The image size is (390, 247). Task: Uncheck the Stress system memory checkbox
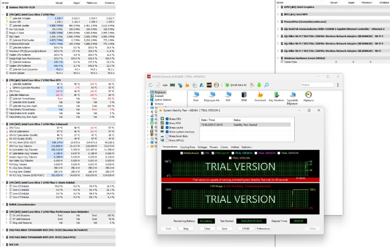(x=167, y=132)
